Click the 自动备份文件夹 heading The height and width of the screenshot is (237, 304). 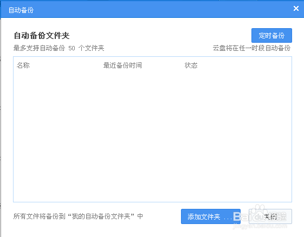(42, 36)
